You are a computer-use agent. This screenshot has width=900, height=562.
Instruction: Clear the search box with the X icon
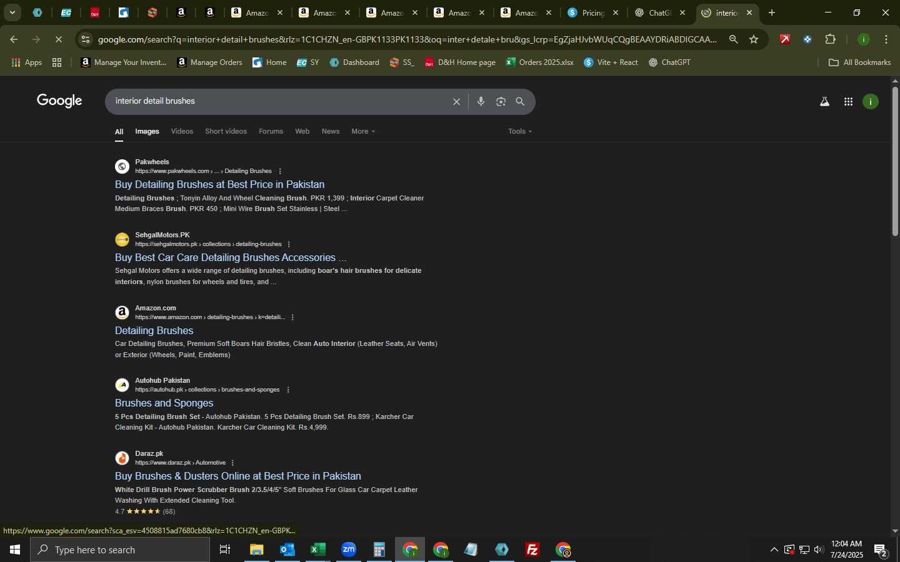tap(456, 102)
